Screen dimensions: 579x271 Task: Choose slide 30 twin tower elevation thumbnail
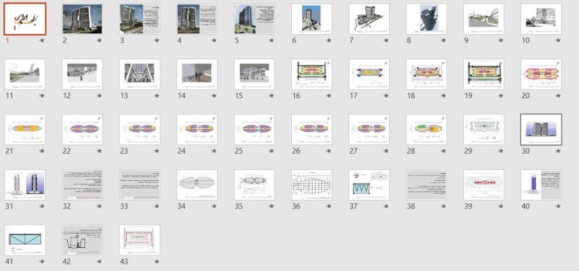pyautogui.click(x=541, y=129)
